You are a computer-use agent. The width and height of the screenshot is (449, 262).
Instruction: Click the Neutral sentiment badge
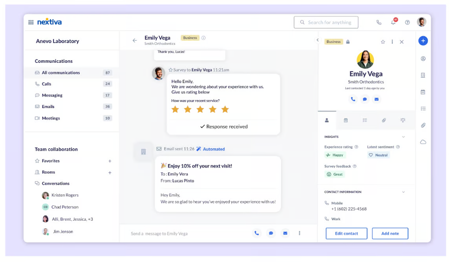tap(378, 155)
